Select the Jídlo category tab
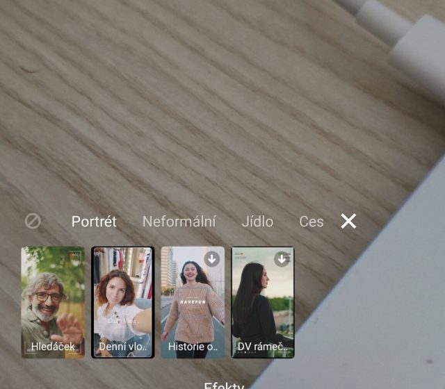445x389 pixels. point(257,222)
